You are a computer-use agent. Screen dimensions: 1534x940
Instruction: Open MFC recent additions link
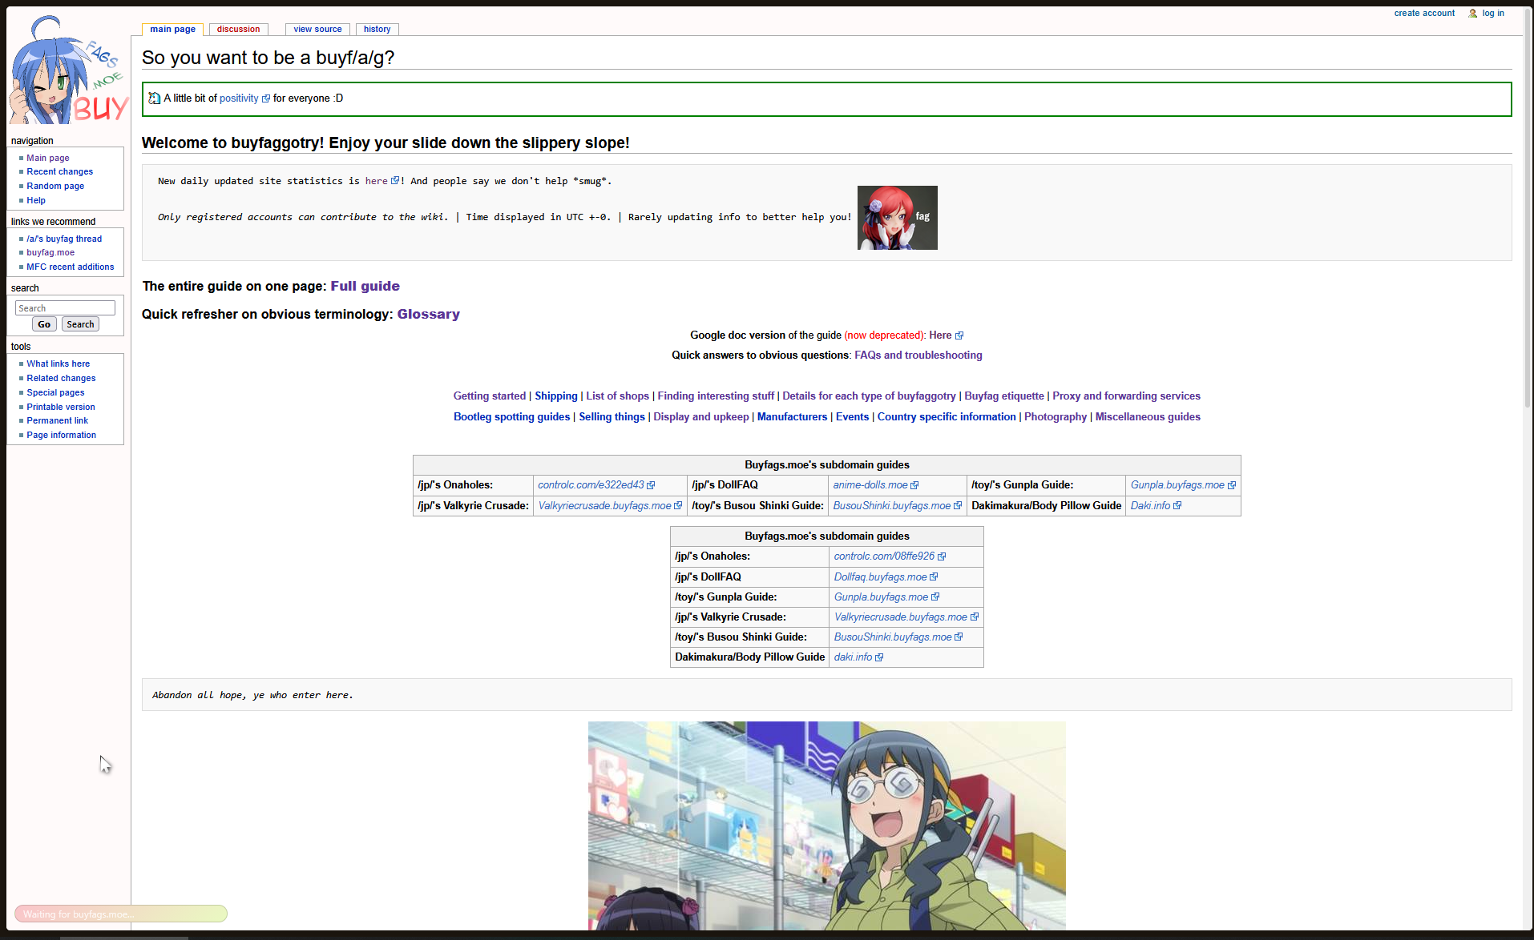coord(71,267)
